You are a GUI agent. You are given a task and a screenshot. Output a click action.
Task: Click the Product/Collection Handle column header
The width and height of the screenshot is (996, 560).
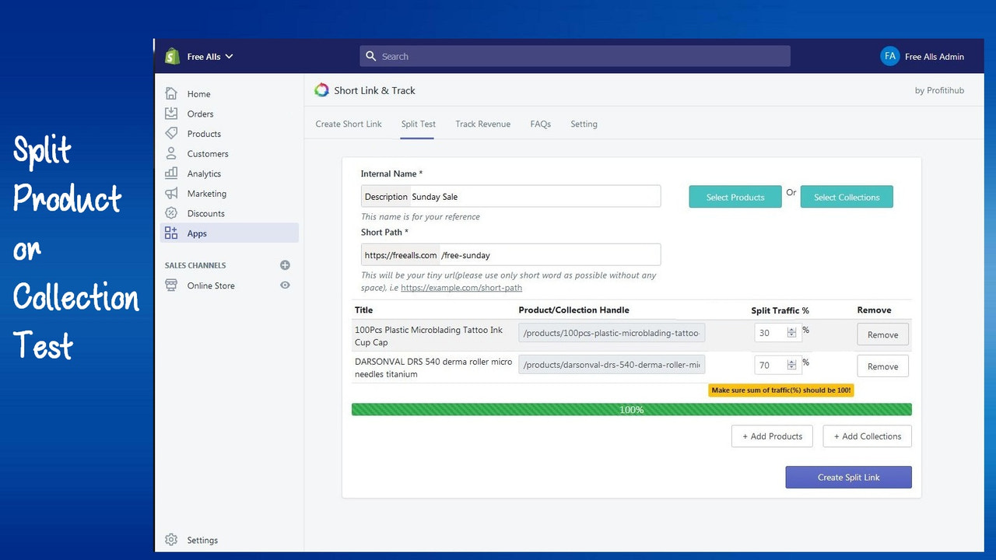[573, 310]
